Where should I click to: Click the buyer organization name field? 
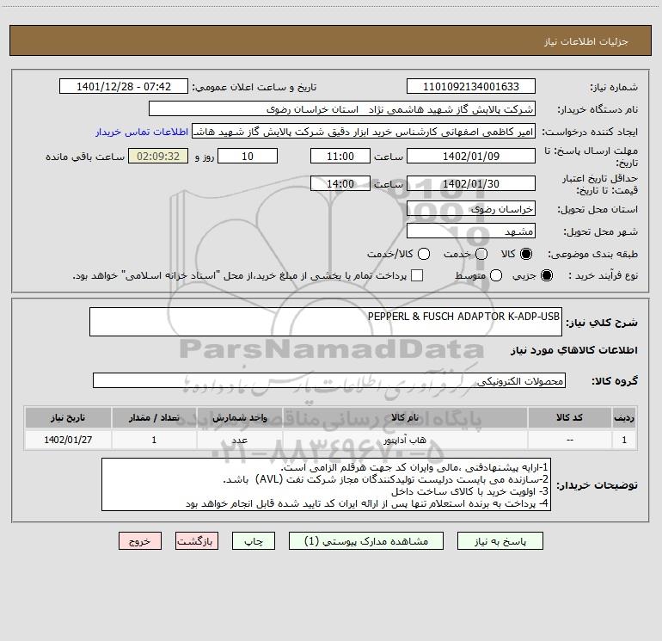pos(342,109)
